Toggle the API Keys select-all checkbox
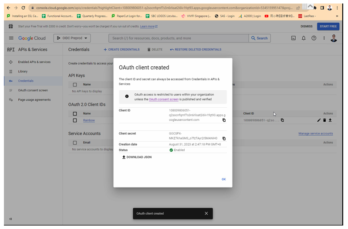The image size is (348, 229). [x=75, y=85]
